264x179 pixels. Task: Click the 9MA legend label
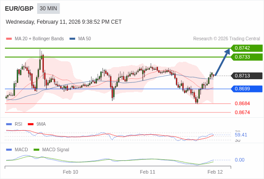[x=41, y=124]
